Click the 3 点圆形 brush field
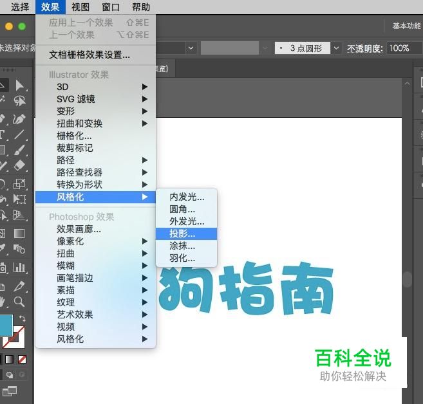The height and width of the screenshot is (404, 423). [303, 48]
